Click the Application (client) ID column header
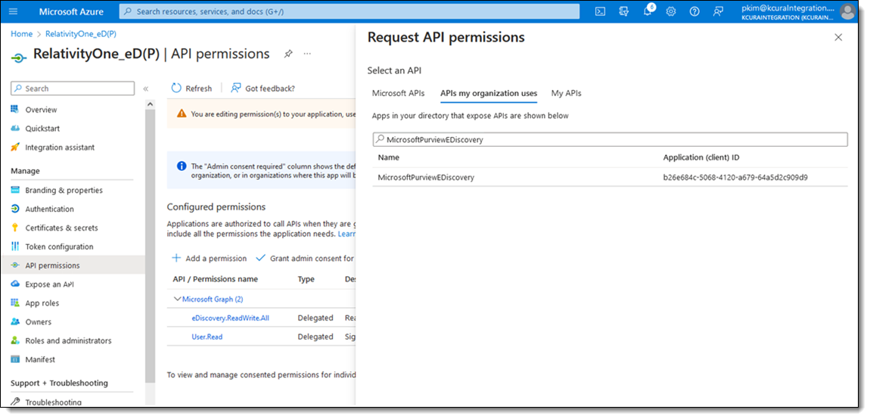This screenshot has height=419, width=870. (701, 157)
